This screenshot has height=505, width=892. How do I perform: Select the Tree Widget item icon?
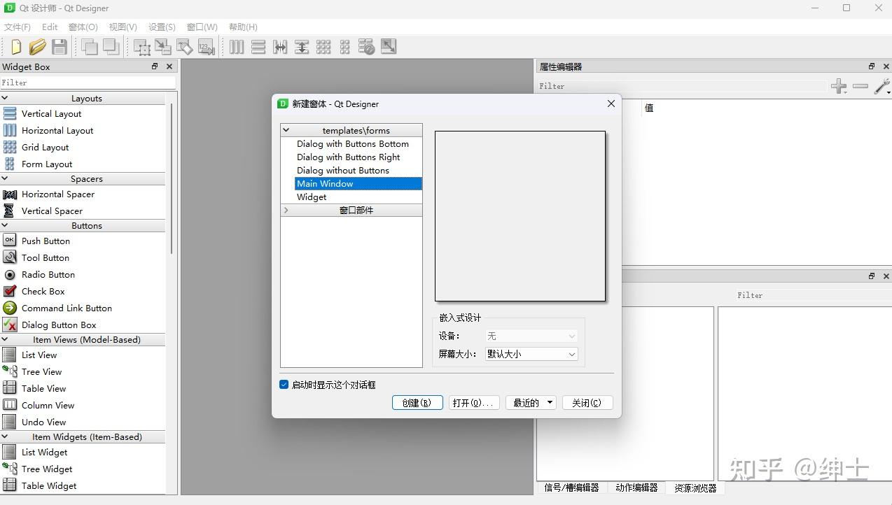[x=10, y=469]
